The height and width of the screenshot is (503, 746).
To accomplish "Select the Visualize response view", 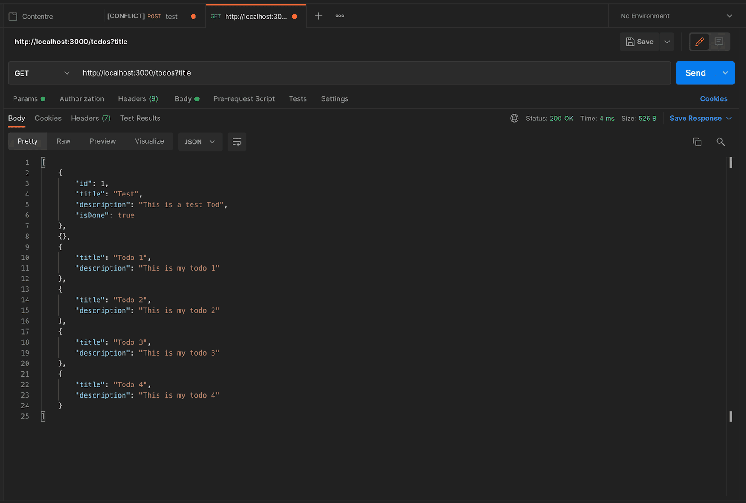I will click(149, 141).
